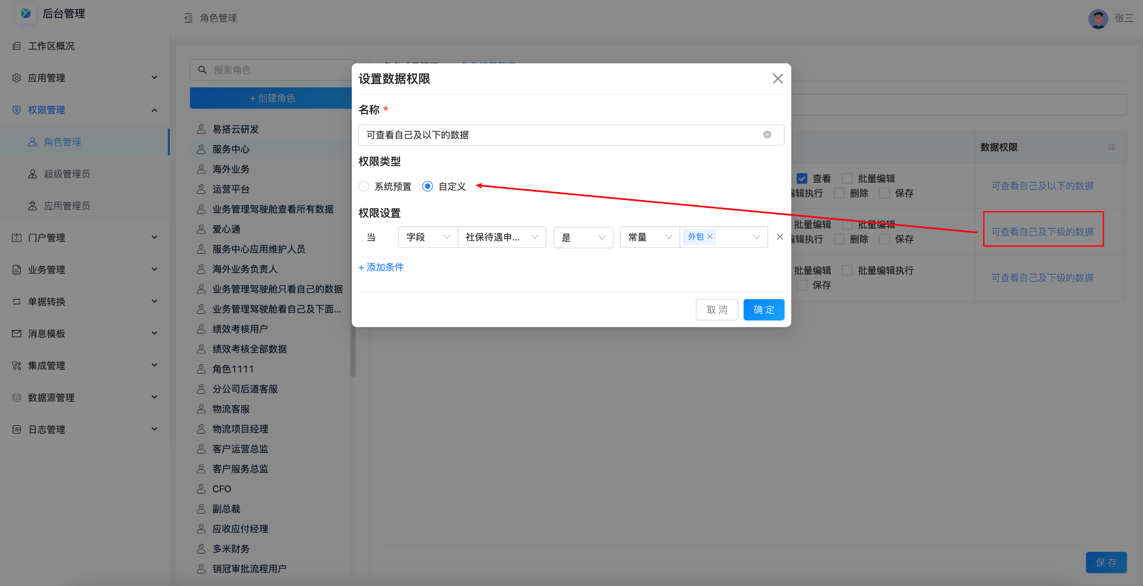Select the 系统预置 radio option

point(364,187)
